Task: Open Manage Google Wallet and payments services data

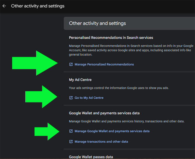Action: (x=112, y=131)
